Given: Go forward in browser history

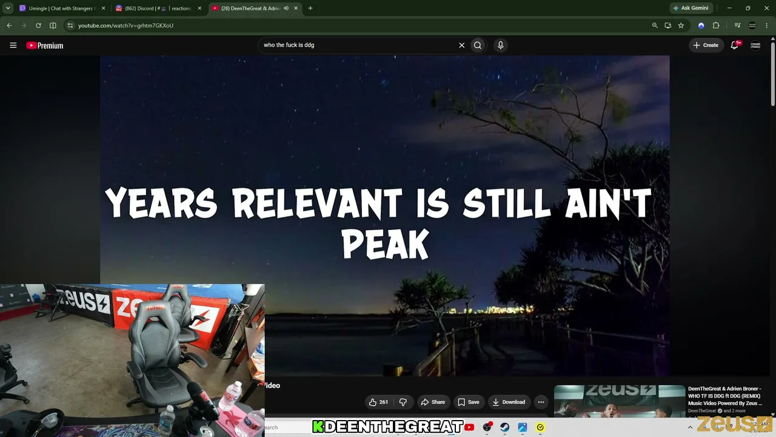Looking at the screenshot, I should click(24, 25).
